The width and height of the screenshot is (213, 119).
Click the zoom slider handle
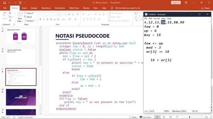click(x=189, y=117)
